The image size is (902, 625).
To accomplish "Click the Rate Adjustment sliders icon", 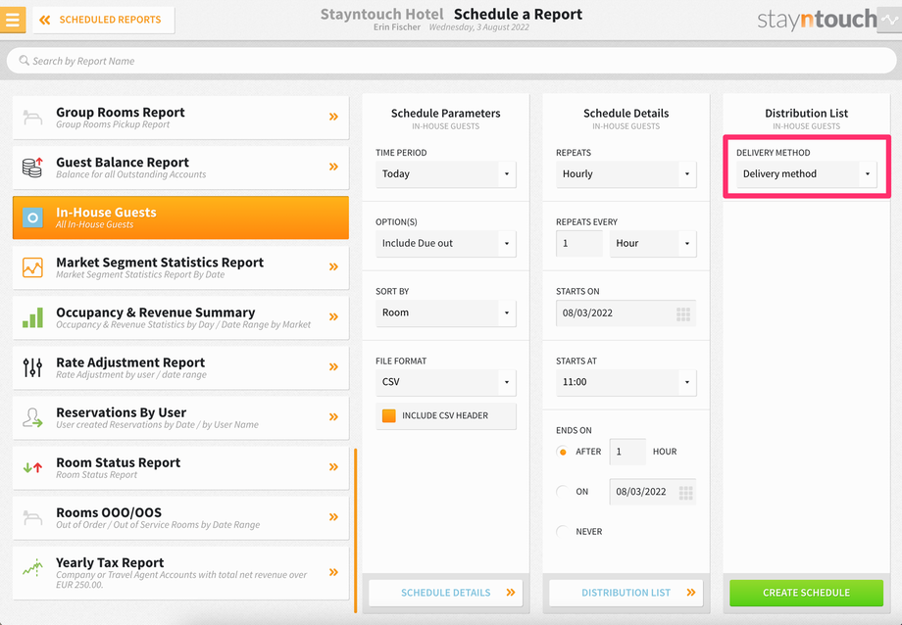I will pyautogui.click(x=32, y=367).
